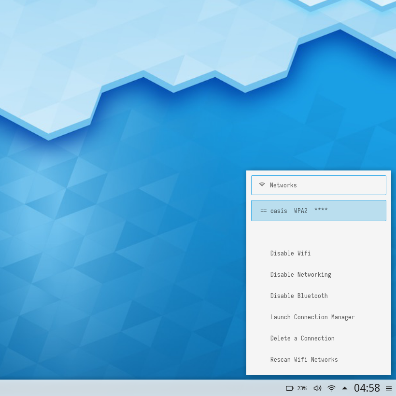Click the wifi icon in the Networks search box

tap(262, 185)
